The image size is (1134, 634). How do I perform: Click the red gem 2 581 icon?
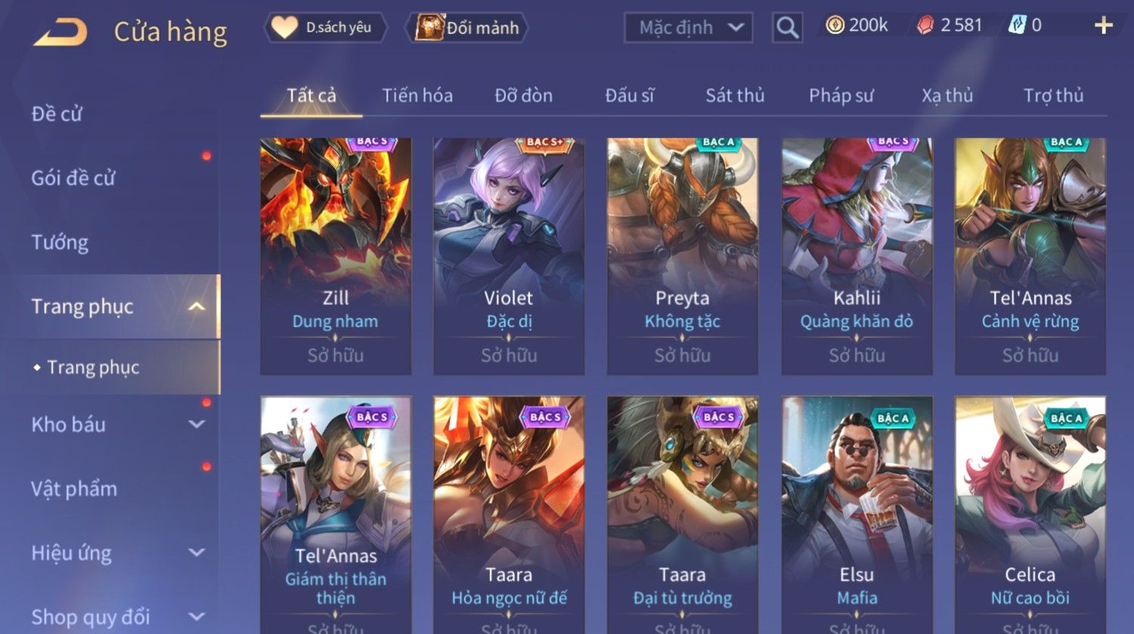925,26
